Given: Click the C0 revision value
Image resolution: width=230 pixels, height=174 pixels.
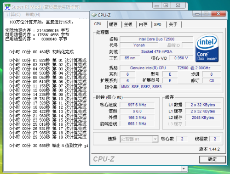Looking at the screenshot, I should (212, 81).
